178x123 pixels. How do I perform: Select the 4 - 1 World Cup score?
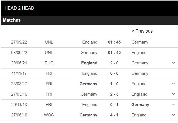point(114,115)
